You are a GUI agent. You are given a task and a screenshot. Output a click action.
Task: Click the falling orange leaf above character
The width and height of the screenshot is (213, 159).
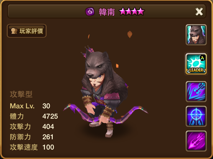130,34
